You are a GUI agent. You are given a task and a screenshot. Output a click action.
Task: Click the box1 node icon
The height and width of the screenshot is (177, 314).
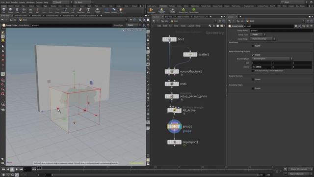169,39
